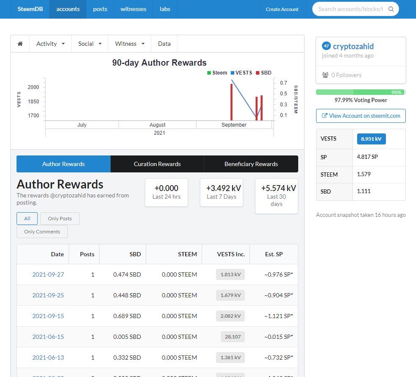Open labs in the top navigation
Image resolution: width=416 pixels, height=377 pixels.
point(165,9)
